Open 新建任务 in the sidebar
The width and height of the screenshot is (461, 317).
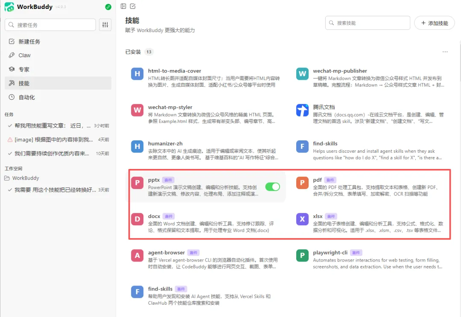[x=58, y=41]
